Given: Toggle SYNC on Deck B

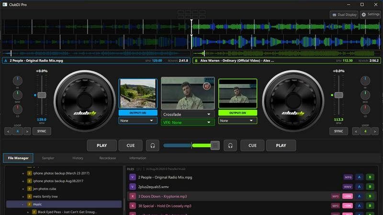Looking at the screenshot, I should 338,131.
